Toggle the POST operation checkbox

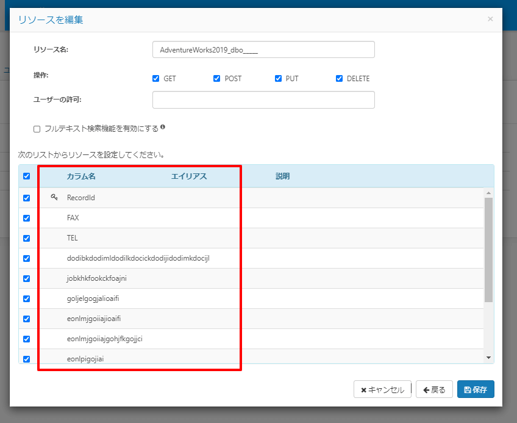click(216, 78)
